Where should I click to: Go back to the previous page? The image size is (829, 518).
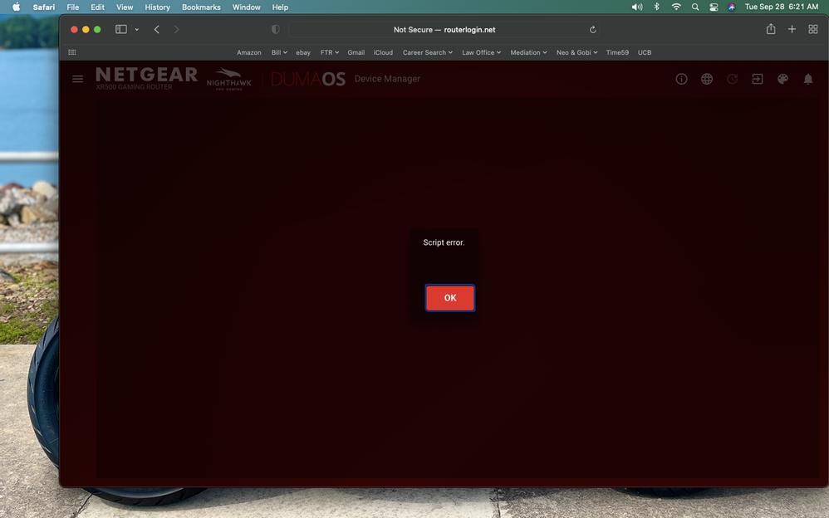[156, 29]
